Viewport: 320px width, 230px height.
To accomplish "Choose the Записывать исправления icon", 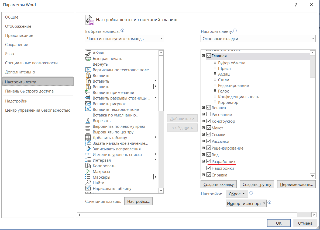I will tap(88, 149).
